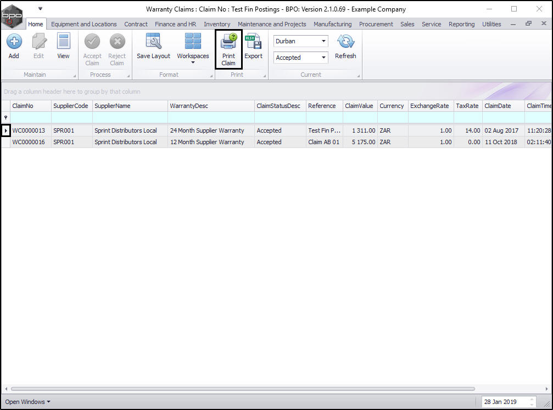The width and height of the screenshot is (553, 410).
Task: Sort by the ClaimValue column header
Action: click(360, 106)
